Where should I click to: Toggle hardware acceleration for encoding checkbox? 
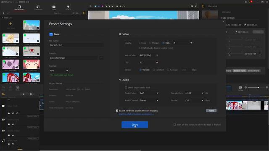117,111
